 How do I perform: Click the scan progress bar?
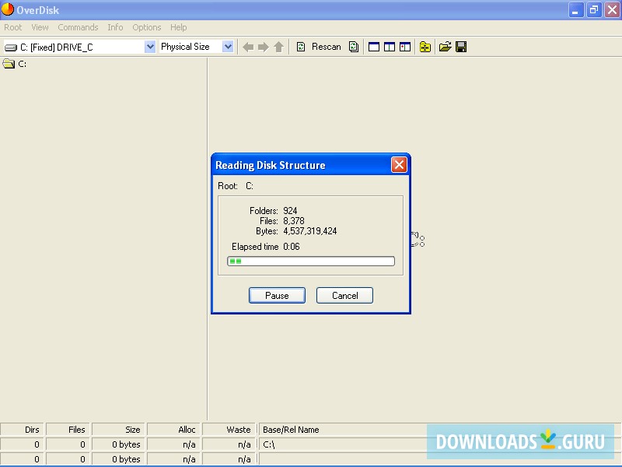pos(310,261)
